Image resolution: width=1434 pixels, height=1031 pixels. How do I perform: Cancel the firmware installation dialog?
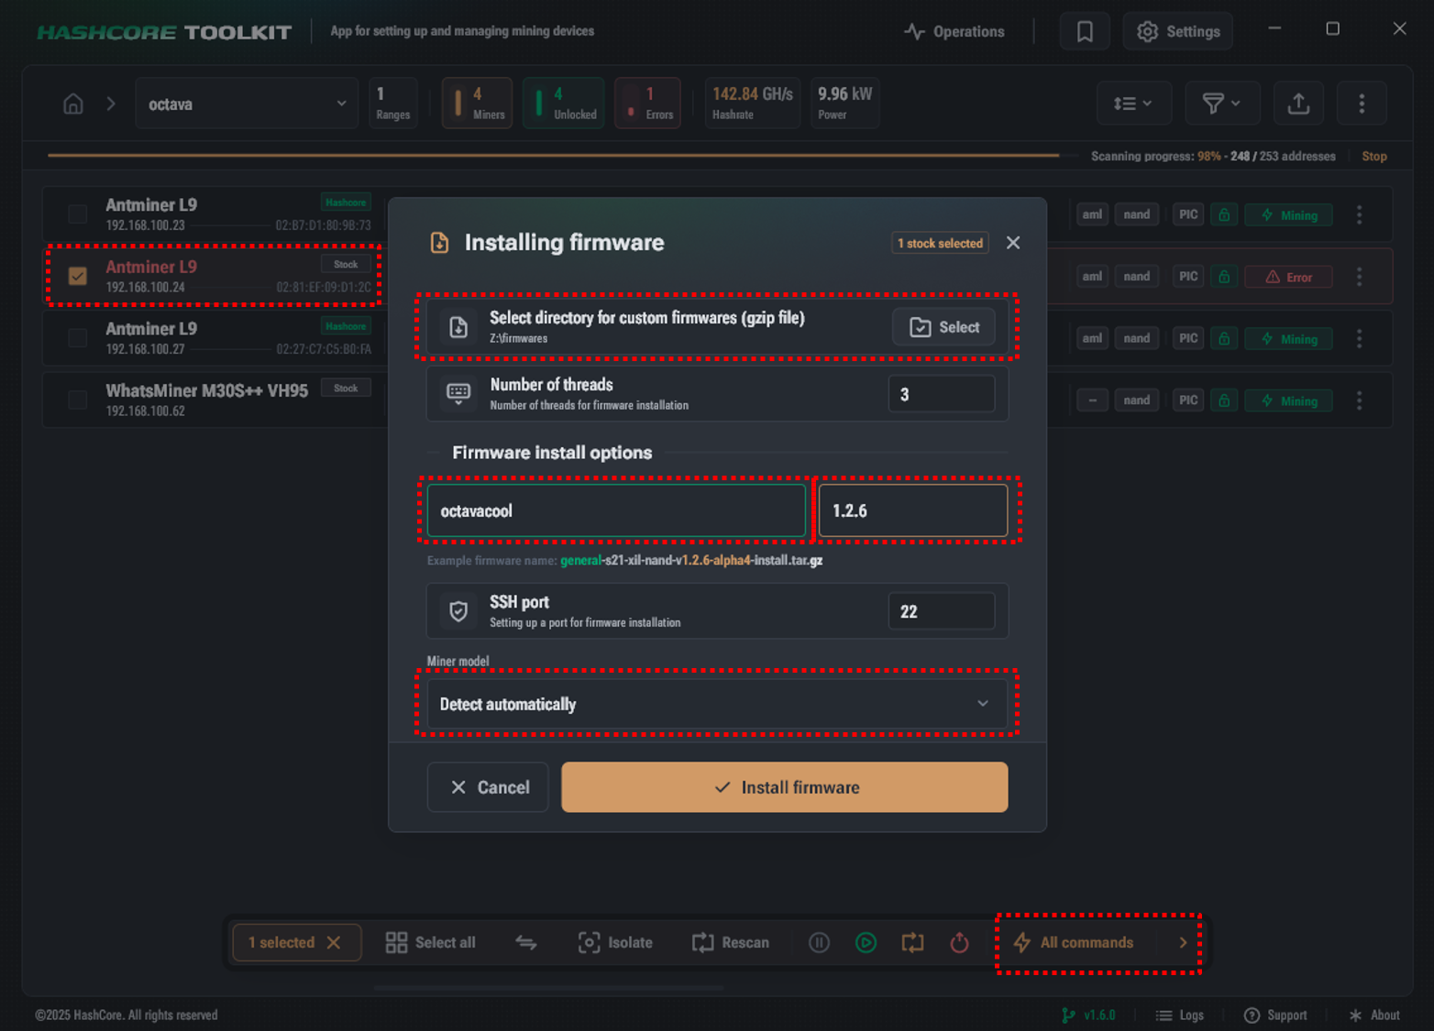tap(488, 787)
